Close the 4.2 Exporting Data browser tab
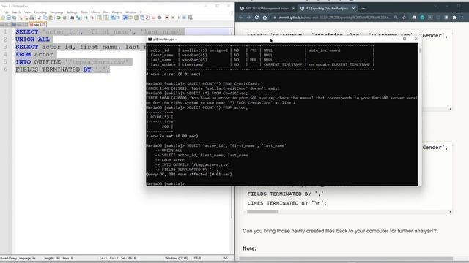 tap(353, 9)
